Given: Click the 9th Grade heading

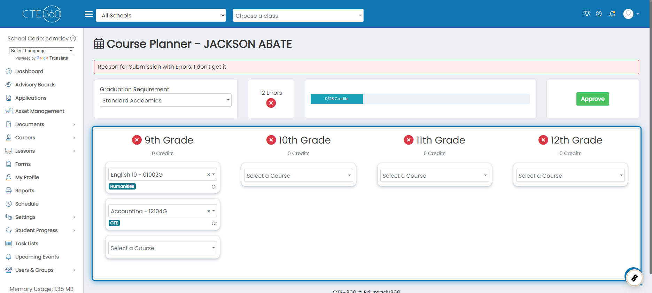Looking at the screenshot, I should pyautogui.click(x=169, y=140).
